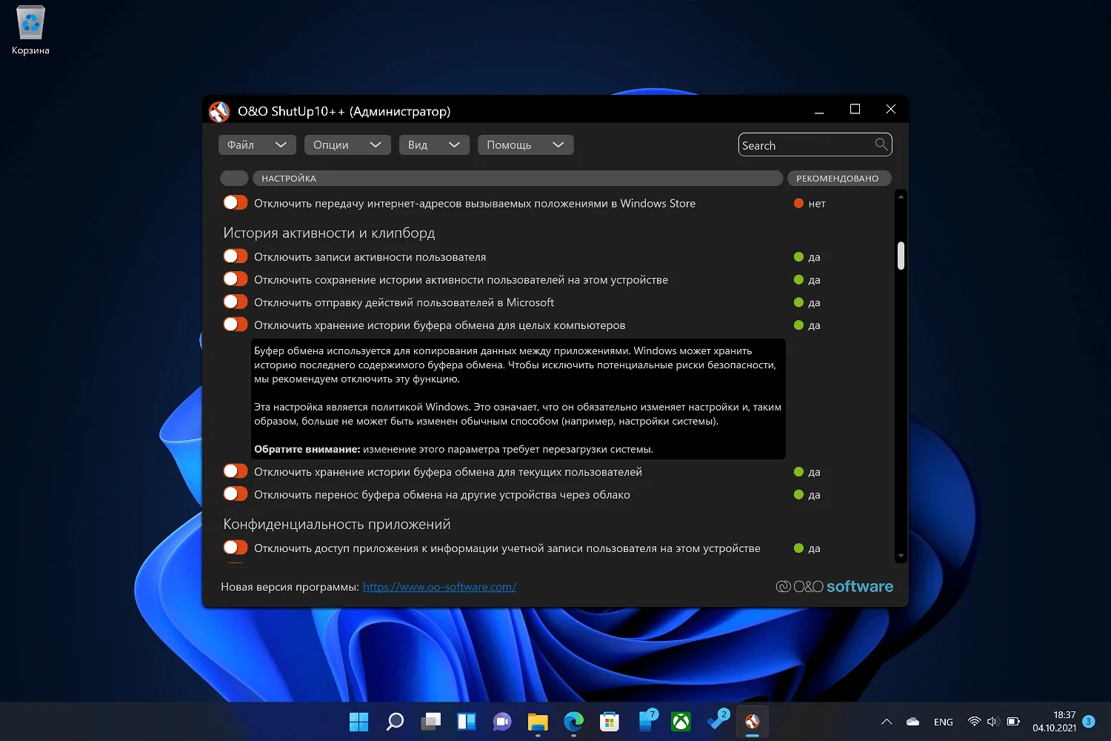The height and width of the screenshot is (741, 1111).
Task: Launch Teams Chat from the taskbar
Action: 502,721
